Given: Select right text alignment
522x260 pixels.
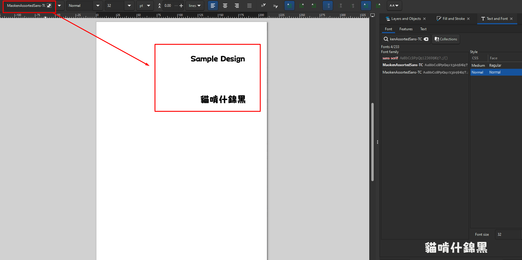Looking at the screenshot, I should [x=237, y=6].
